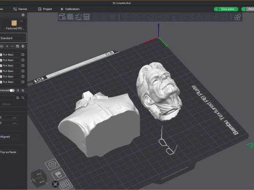Click the search settings magnifier icon
The image size is (254, 190).
coord(23,98)
